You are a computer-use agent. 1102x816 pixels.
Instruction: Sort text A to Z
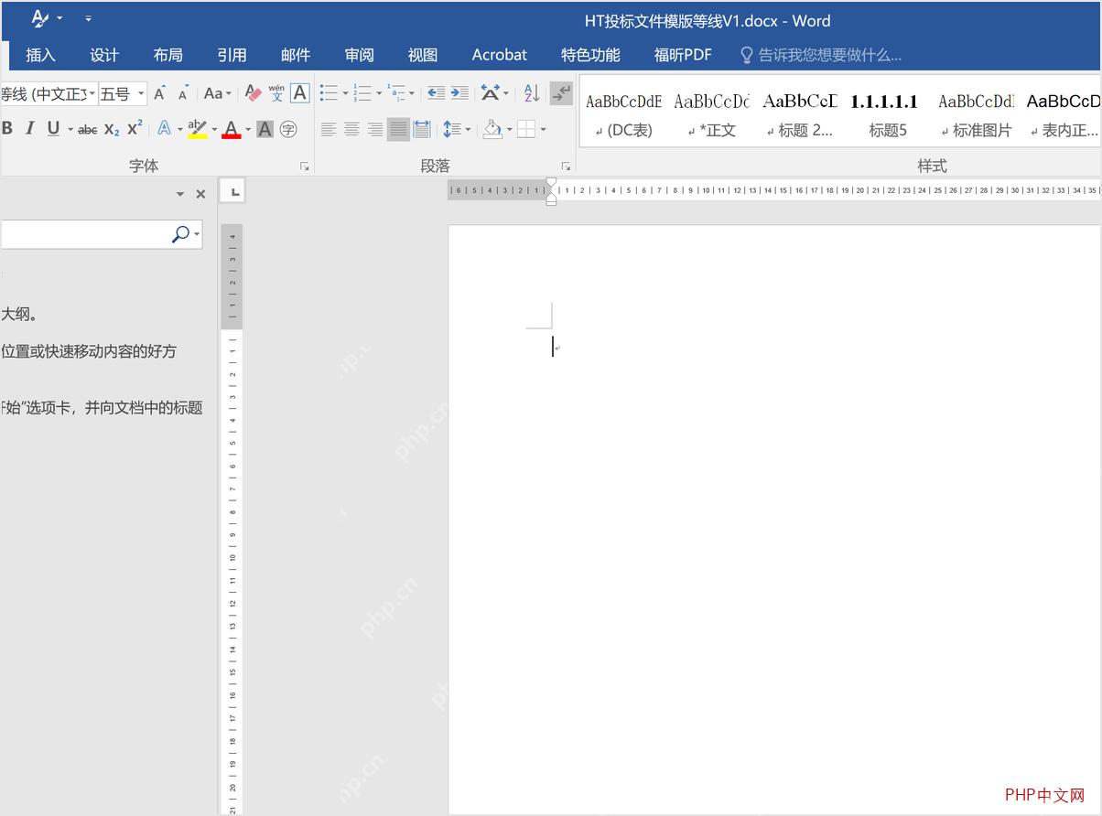(531, 93)
